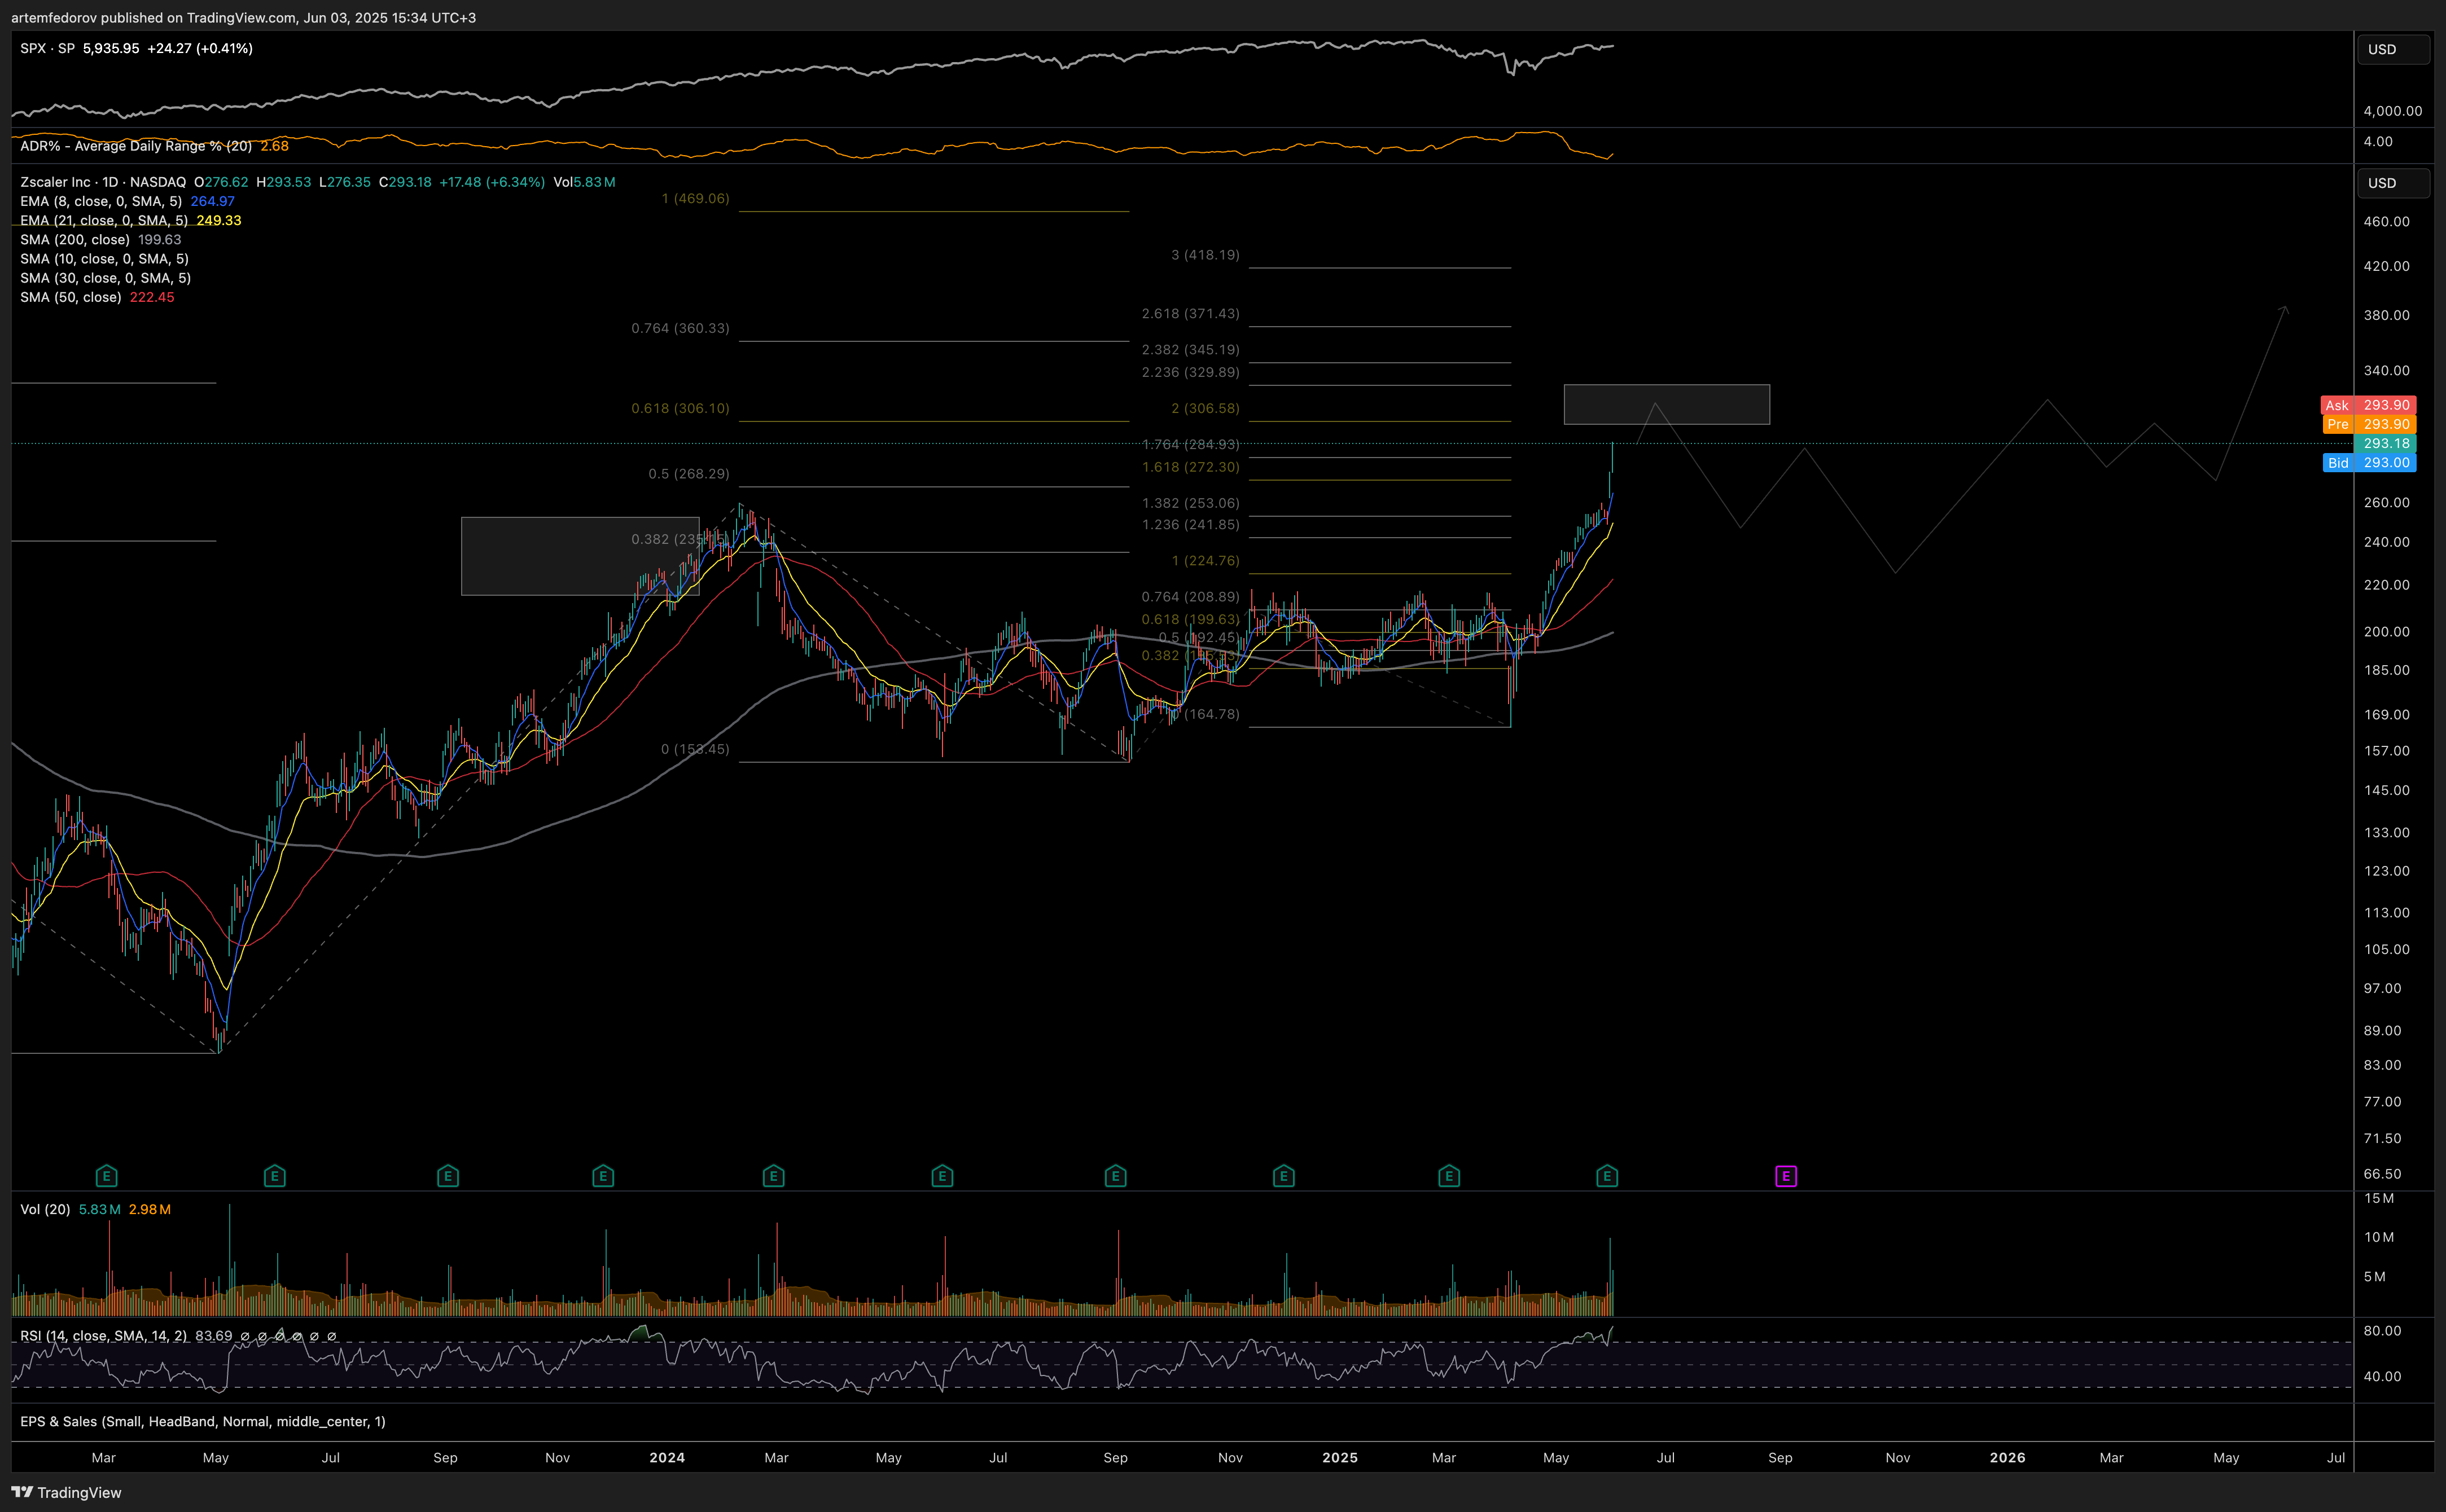This screenshot has width=2446, height=1512.
Task: Select the Vol (20) indicator legend
Action: coord(45,1209)
